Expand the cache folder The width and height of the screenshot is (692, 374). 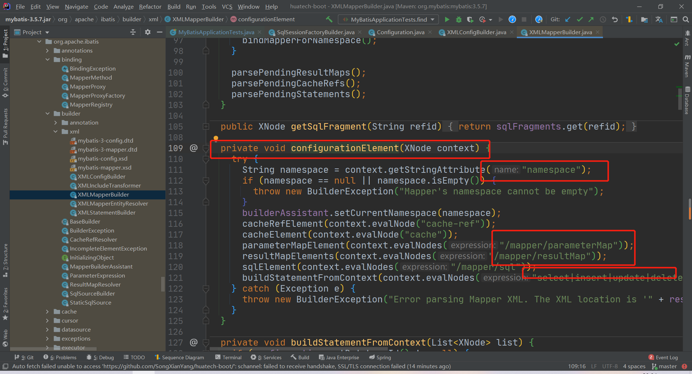point(47,312)
